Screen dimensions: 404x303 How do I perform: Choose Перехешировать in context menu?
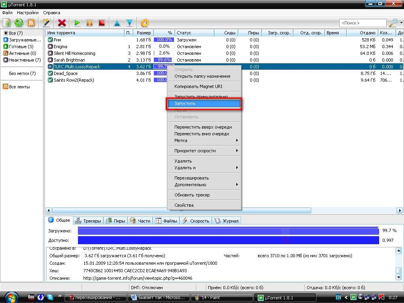tap(204, 178)
